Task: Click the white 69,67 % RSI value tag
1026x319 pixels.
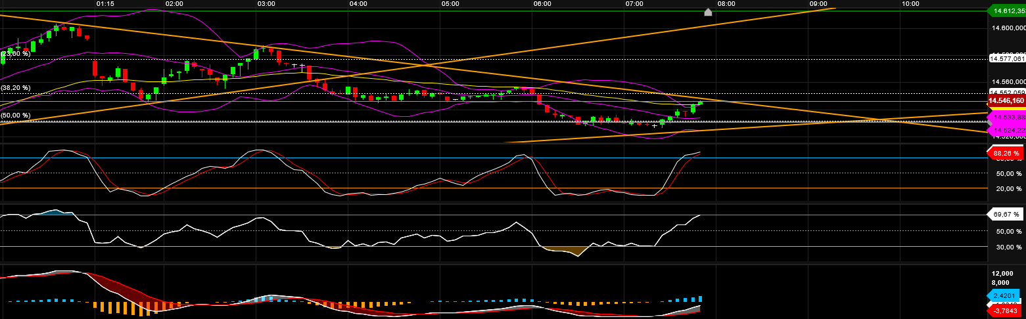Action: pyautogui.click(x=1006, y=214)
